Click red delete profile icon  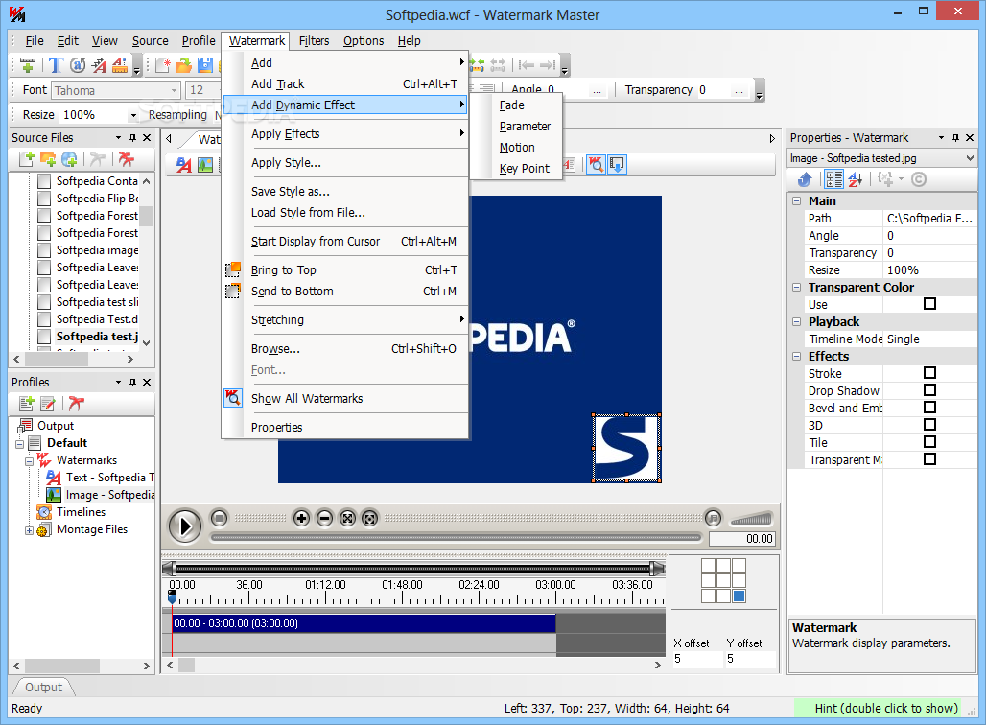point(76,403)
